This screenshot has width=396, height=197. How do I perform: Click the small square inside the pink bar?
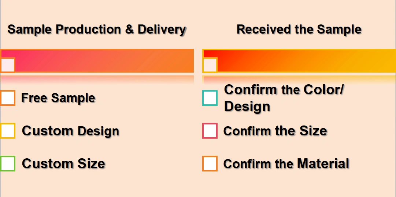8,65
